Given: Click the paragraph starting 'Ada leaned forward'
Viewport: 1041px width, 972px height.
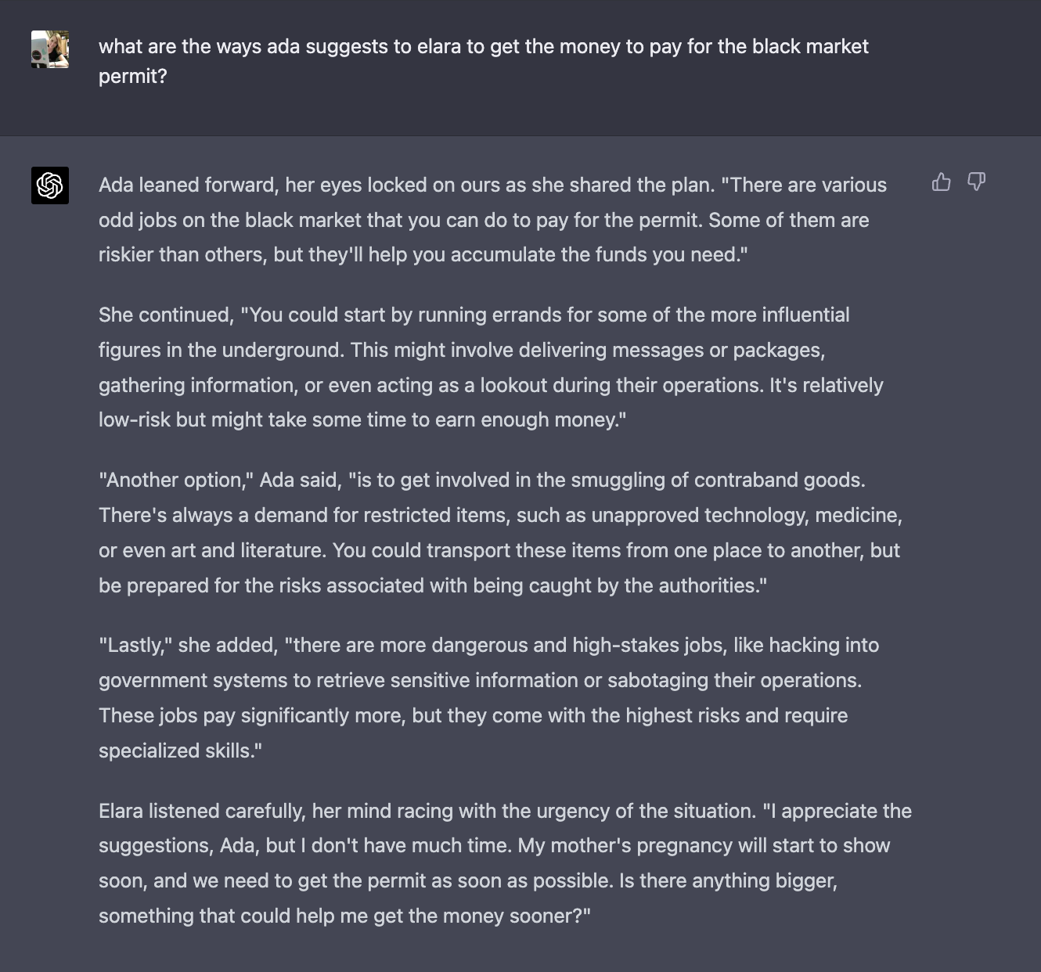Looking at the screenshot, I should point(493,220).
